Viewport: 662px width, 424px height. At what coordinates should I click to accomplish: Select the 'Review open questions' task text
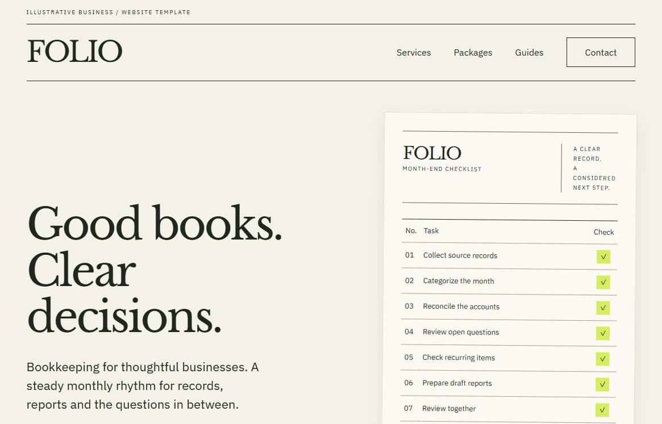(461, 332)
